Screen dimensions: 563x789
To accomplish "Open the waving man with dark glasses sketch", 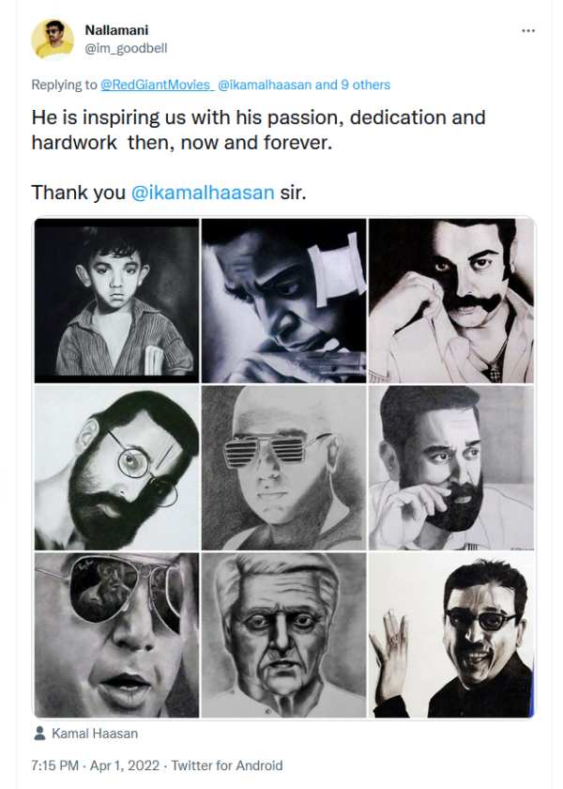I will [451, 635].
